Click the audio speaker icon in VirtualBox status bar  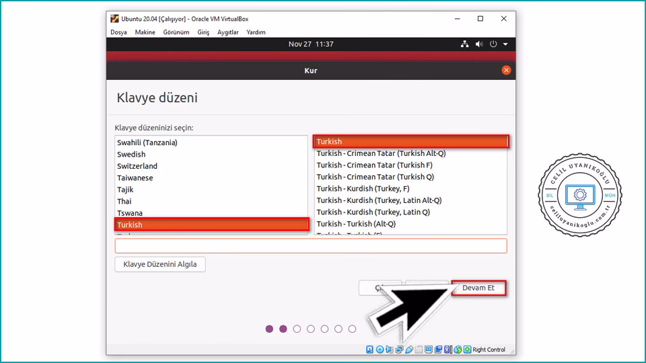pyautogui.click(x=390, y=350)
